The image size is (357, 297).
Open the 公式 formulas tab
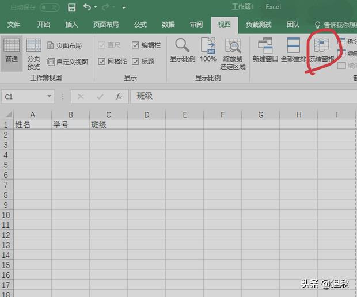pyautogui.click(x=140, y=25)
